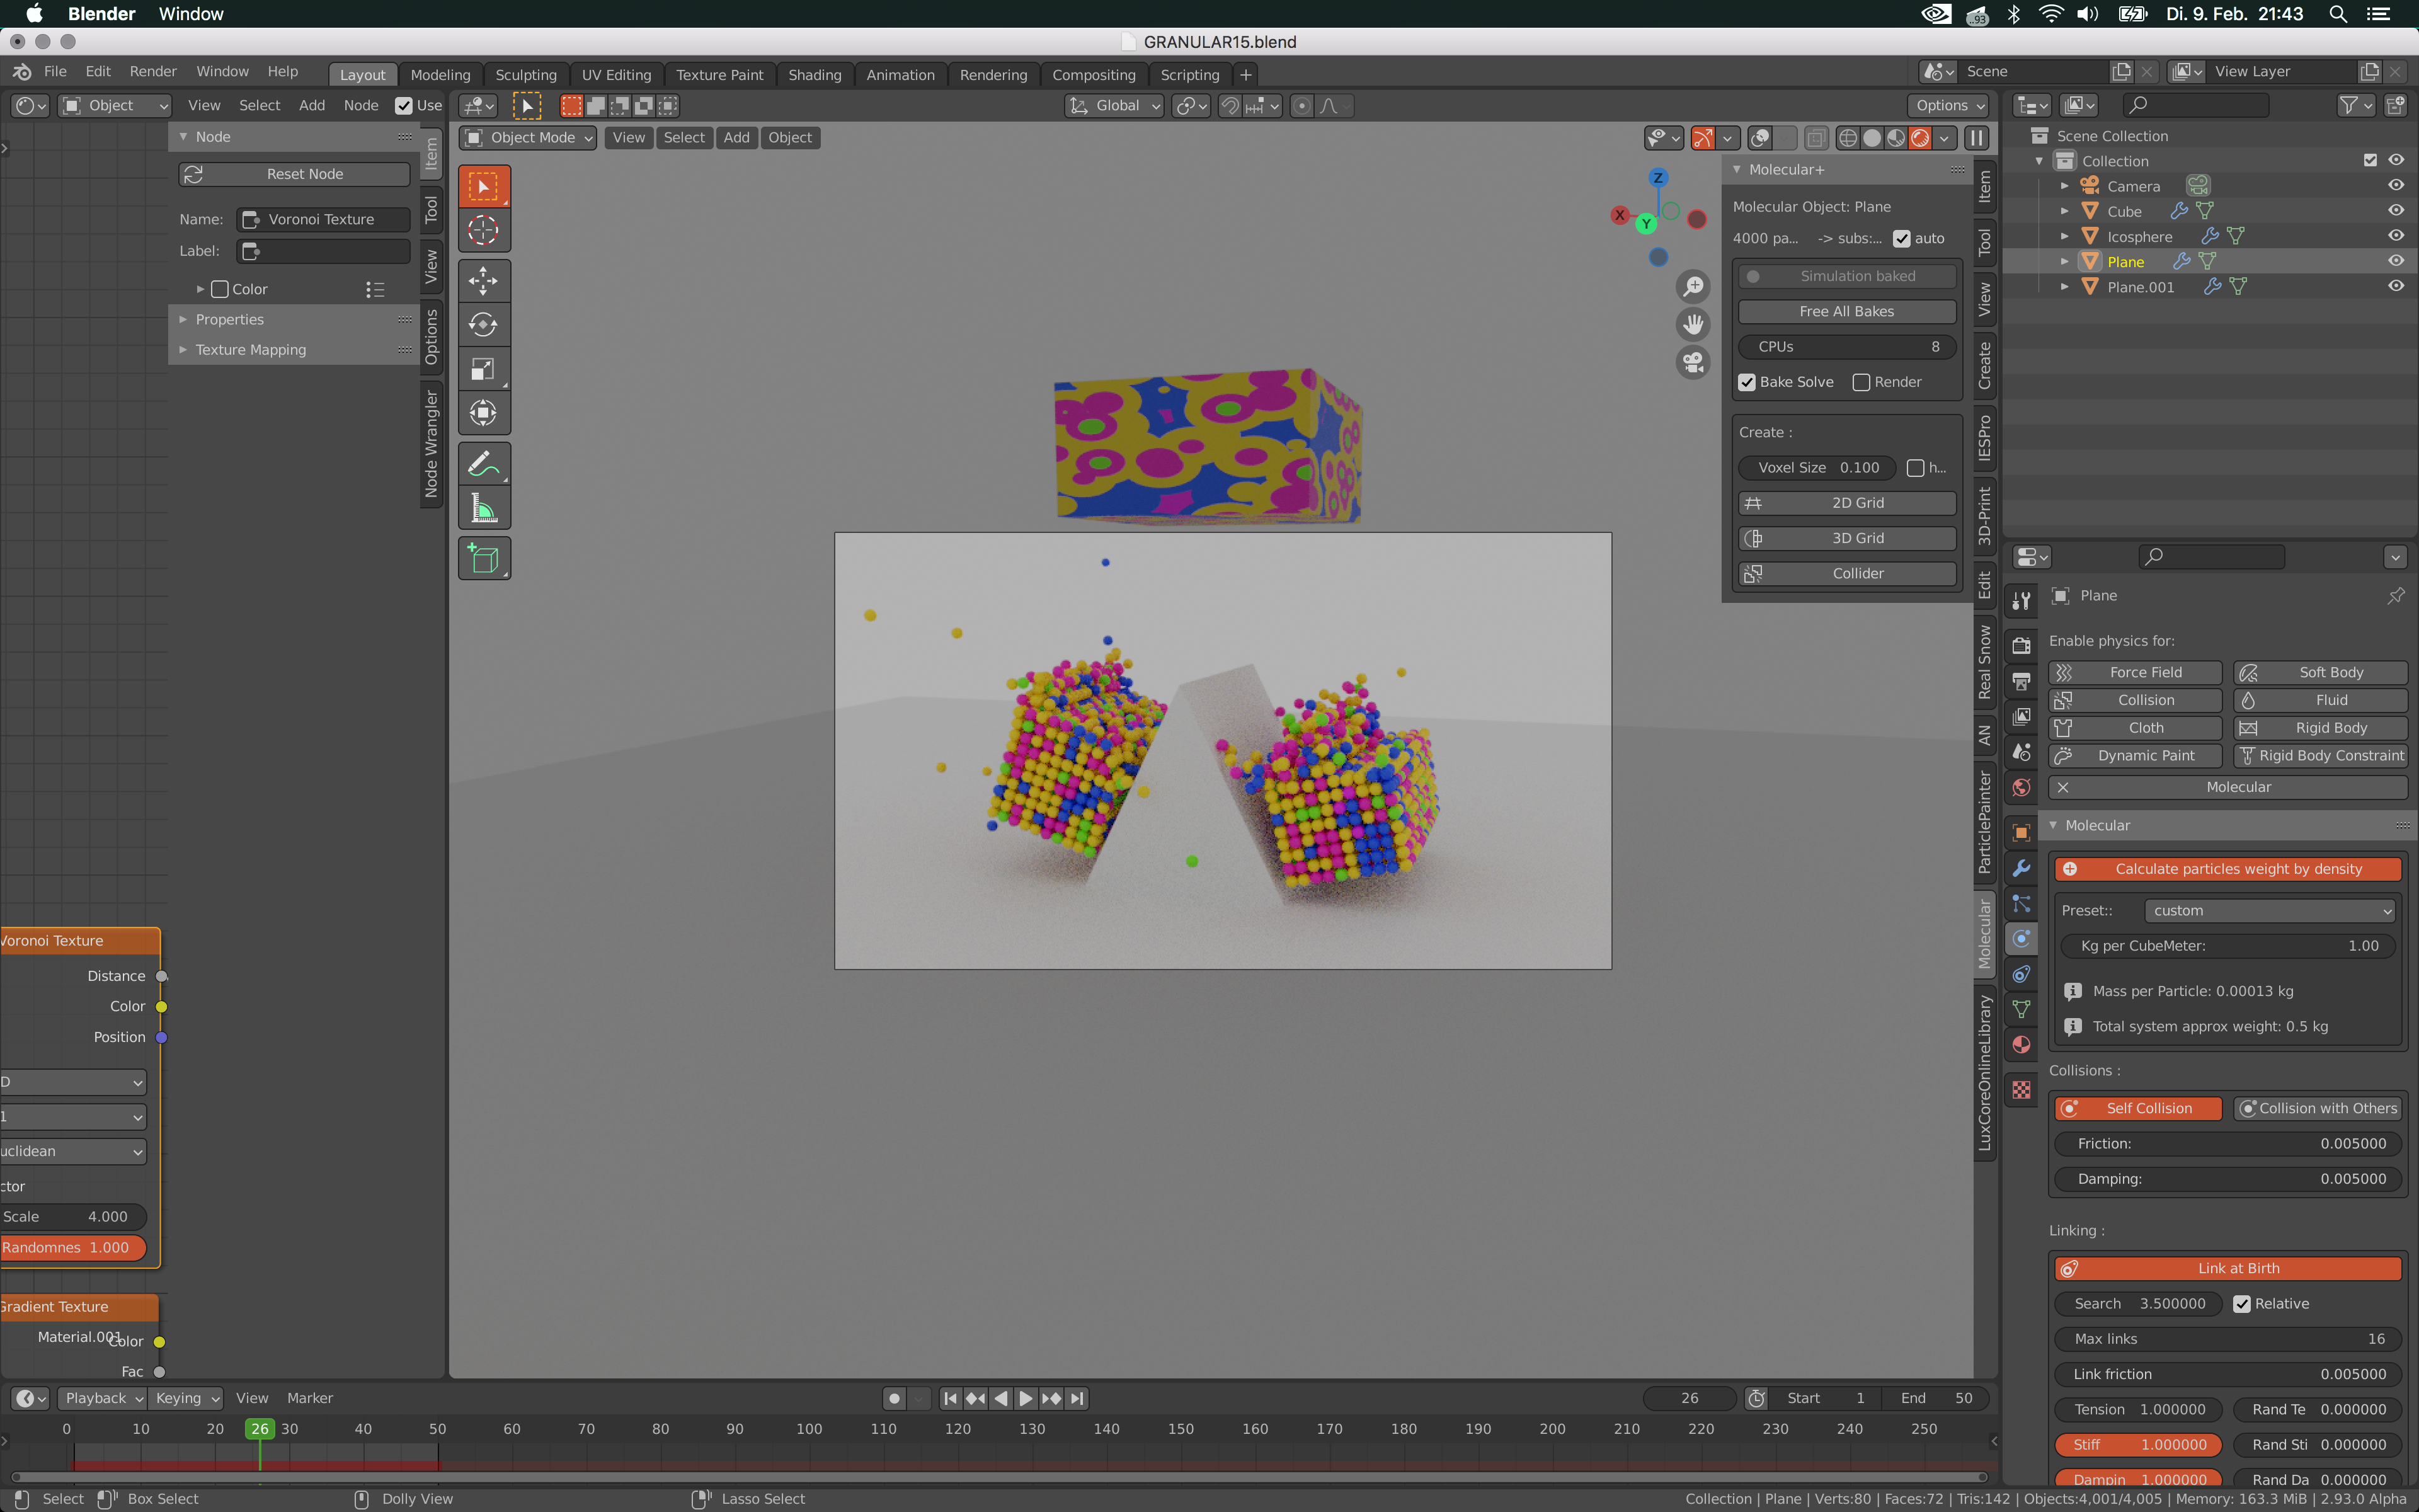Open the Render menu
2419x1512 pixels.
point(153,71)
